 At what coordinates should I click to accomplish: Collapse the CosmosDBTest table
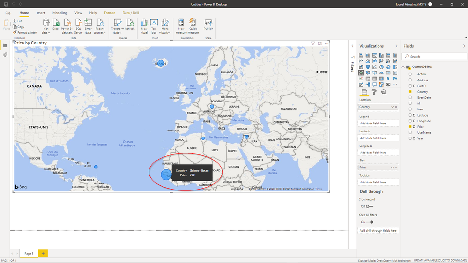pyautogui.click(x=403, y=67)
